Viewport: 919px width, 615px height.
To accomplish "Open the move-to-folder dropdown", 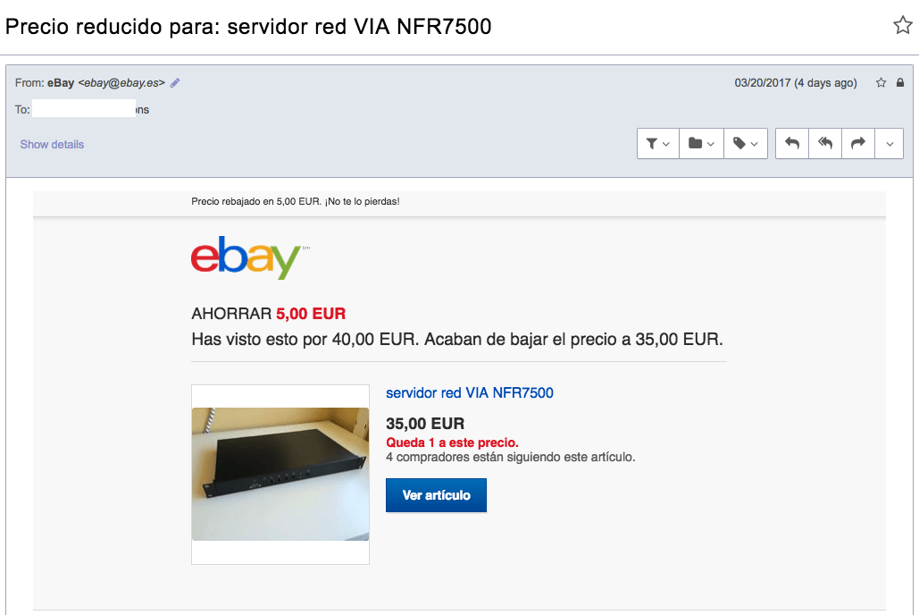I will pyautogui.click(x=702, y=143).
